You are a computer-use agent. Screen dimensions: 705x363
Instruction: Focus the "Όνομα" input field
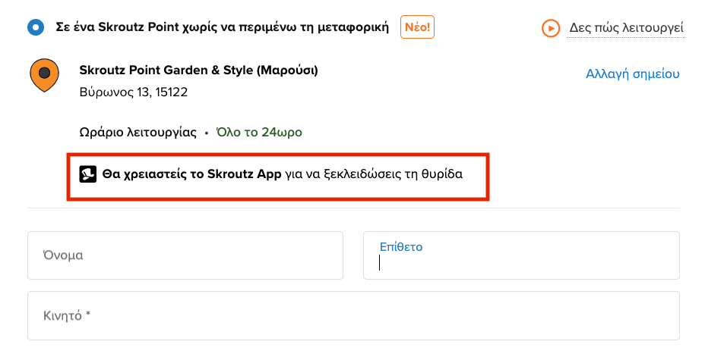[185, 255]
